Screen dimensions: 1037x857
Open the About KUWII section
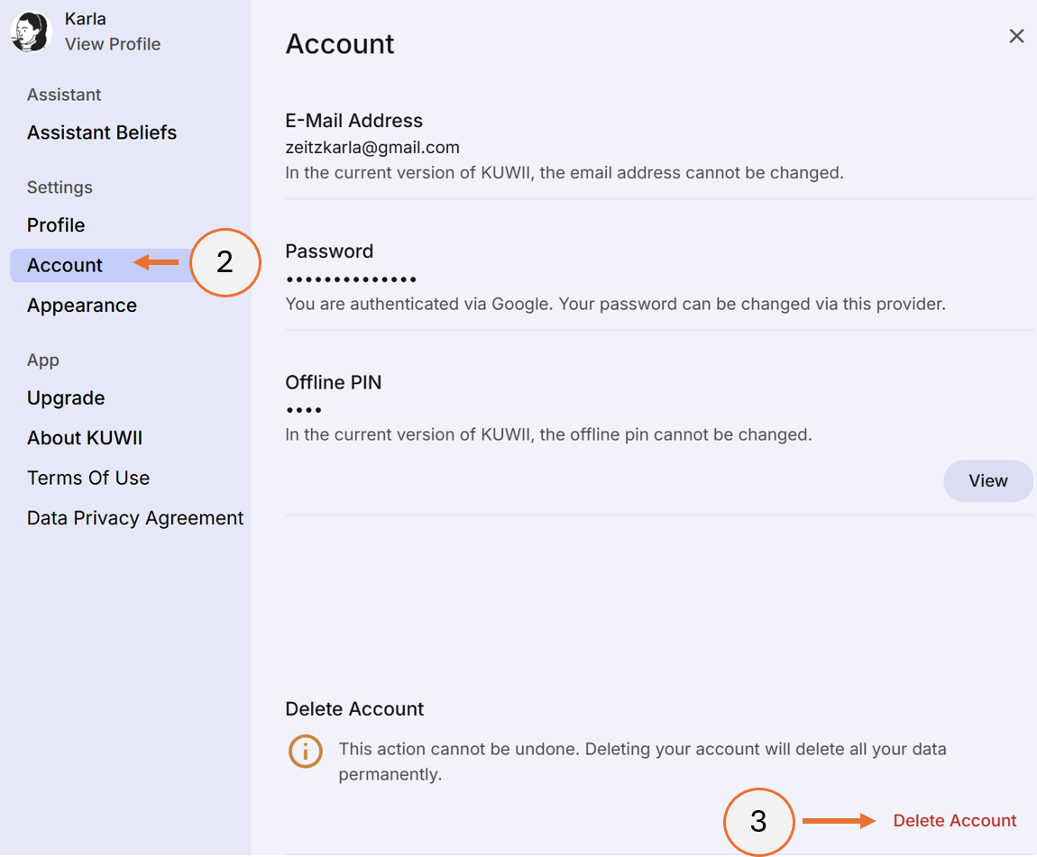84,437
